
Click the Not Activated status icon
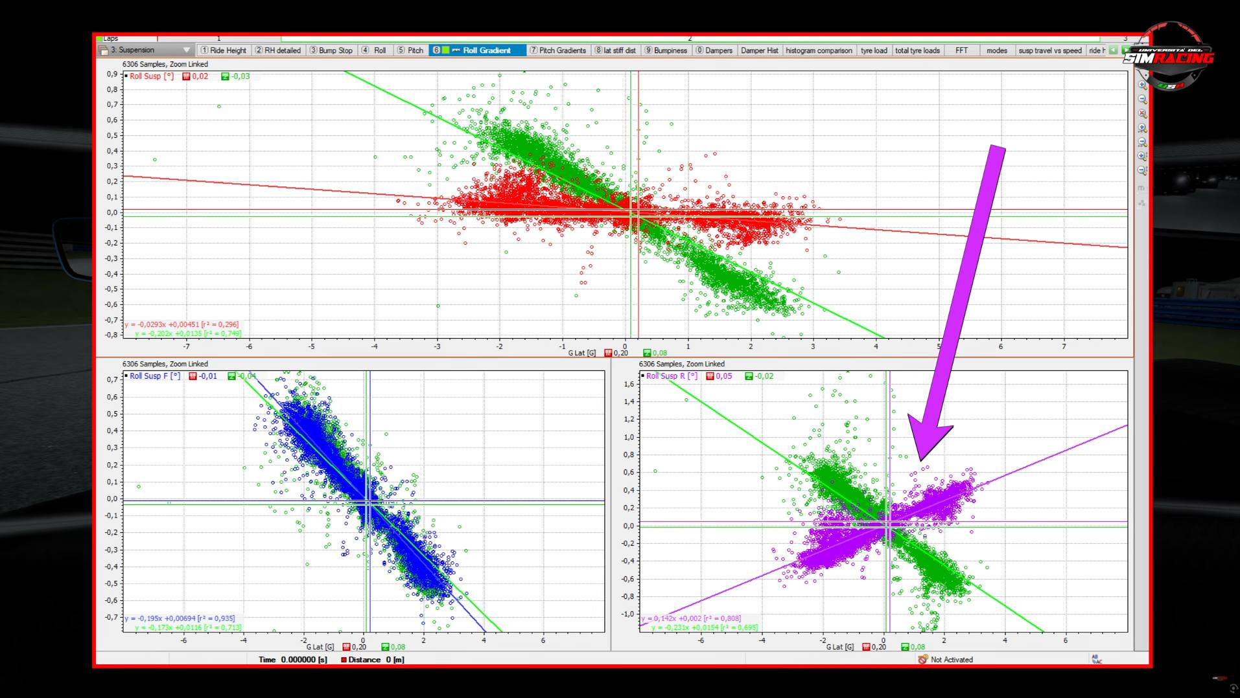point(923,659)
